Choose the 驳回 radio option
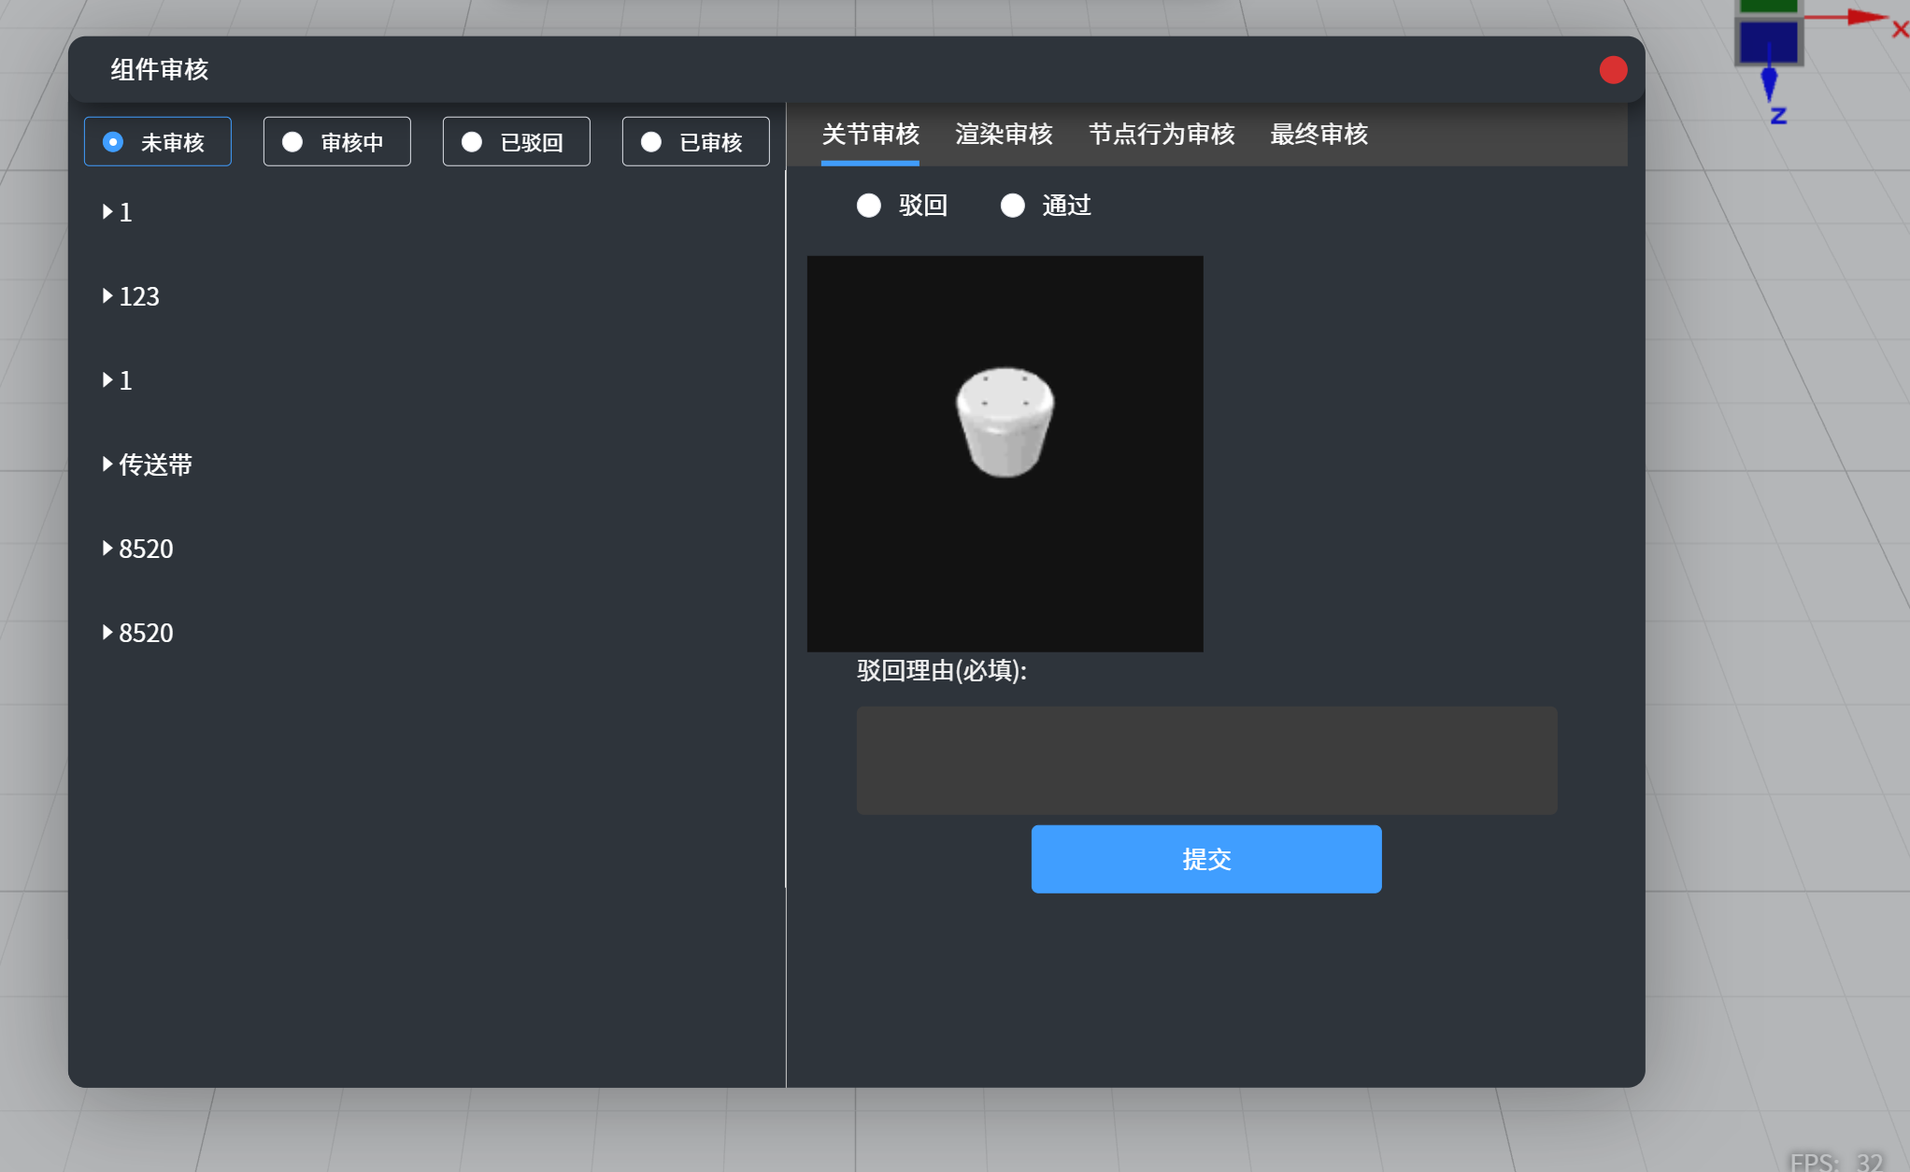Screen dimensions: 1910x1172 (x=869, y=206)
